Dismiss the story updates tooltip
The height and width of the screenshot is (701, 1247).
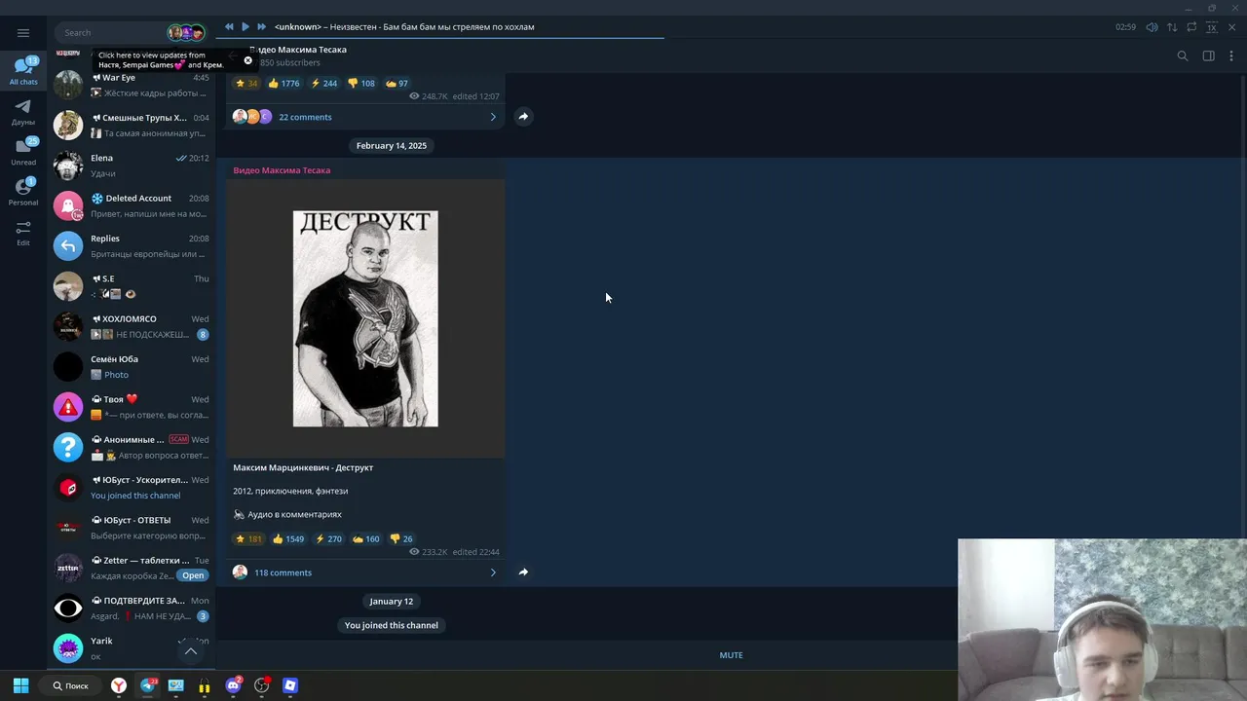click(247, 60)
